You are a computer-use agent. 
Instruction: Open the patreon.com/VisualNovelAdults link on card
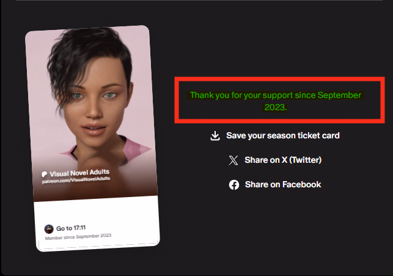pos(76,180)
